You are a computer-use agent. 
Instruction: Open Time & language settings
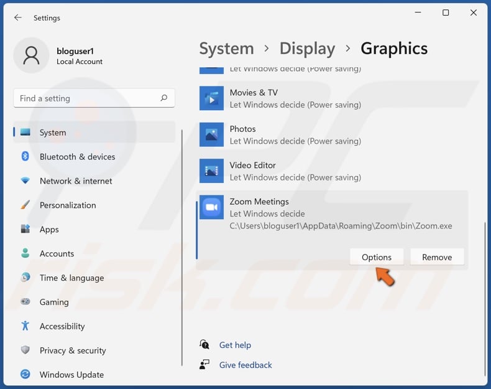coord(94,278)
